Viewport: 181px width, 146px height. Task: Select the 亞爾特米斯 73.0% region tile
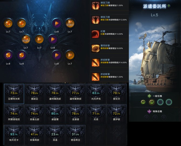[x=14, y=94]
